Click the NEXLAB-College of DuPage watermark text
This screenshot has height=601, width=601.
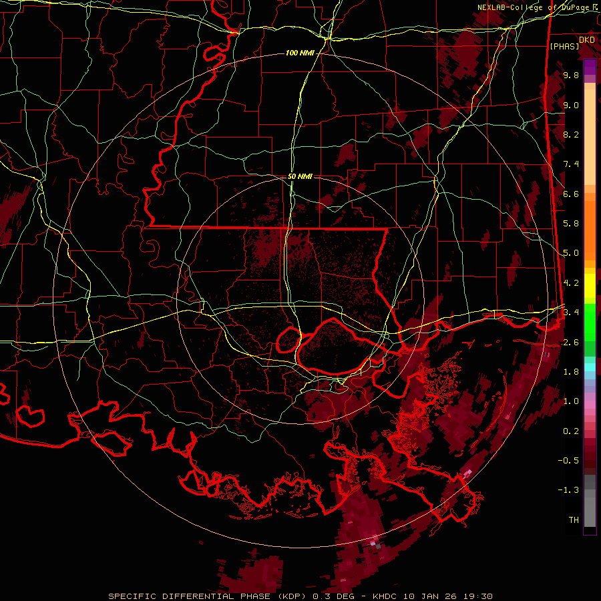pos(536,7)
